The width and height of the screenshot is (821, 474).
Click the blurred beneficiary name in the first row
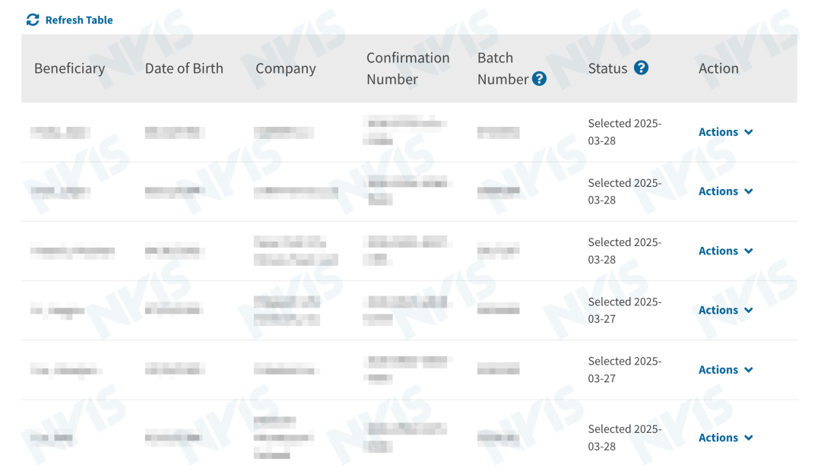point(60,133)
